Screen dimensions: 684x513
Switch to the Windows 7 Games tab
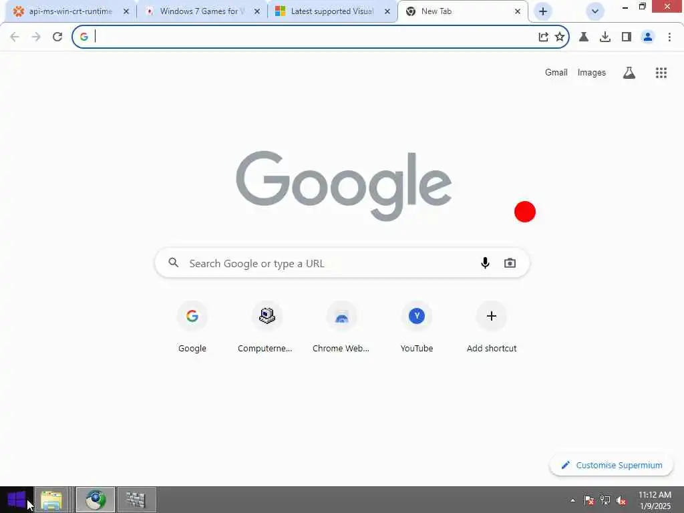202,11
